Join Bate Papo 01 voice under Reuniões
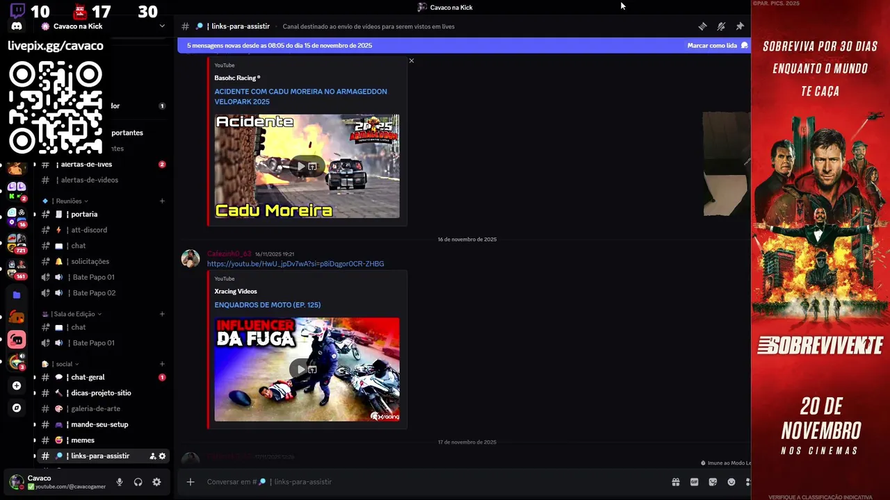890x500 pixels. click(102, 277)
